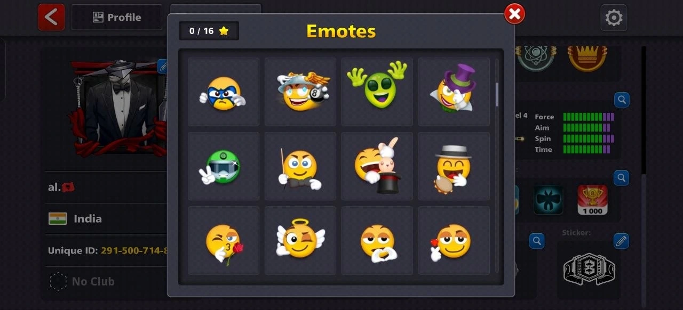Image resolution: width=683 pixels, height=310 pixels.
Task: Choose the 8-ball winged hat emote
Action: coord(300,92)
